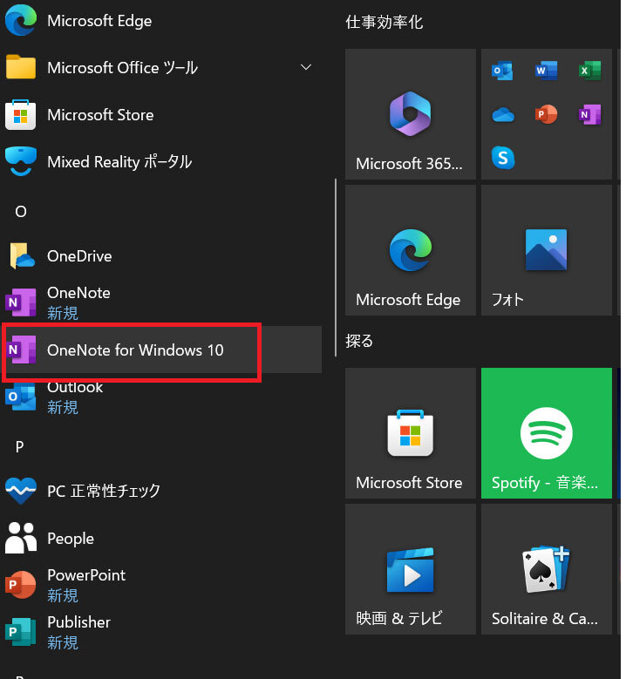Open the フォト tile
The height and width of the screenshot is (679, 626).
coord(547,250)
